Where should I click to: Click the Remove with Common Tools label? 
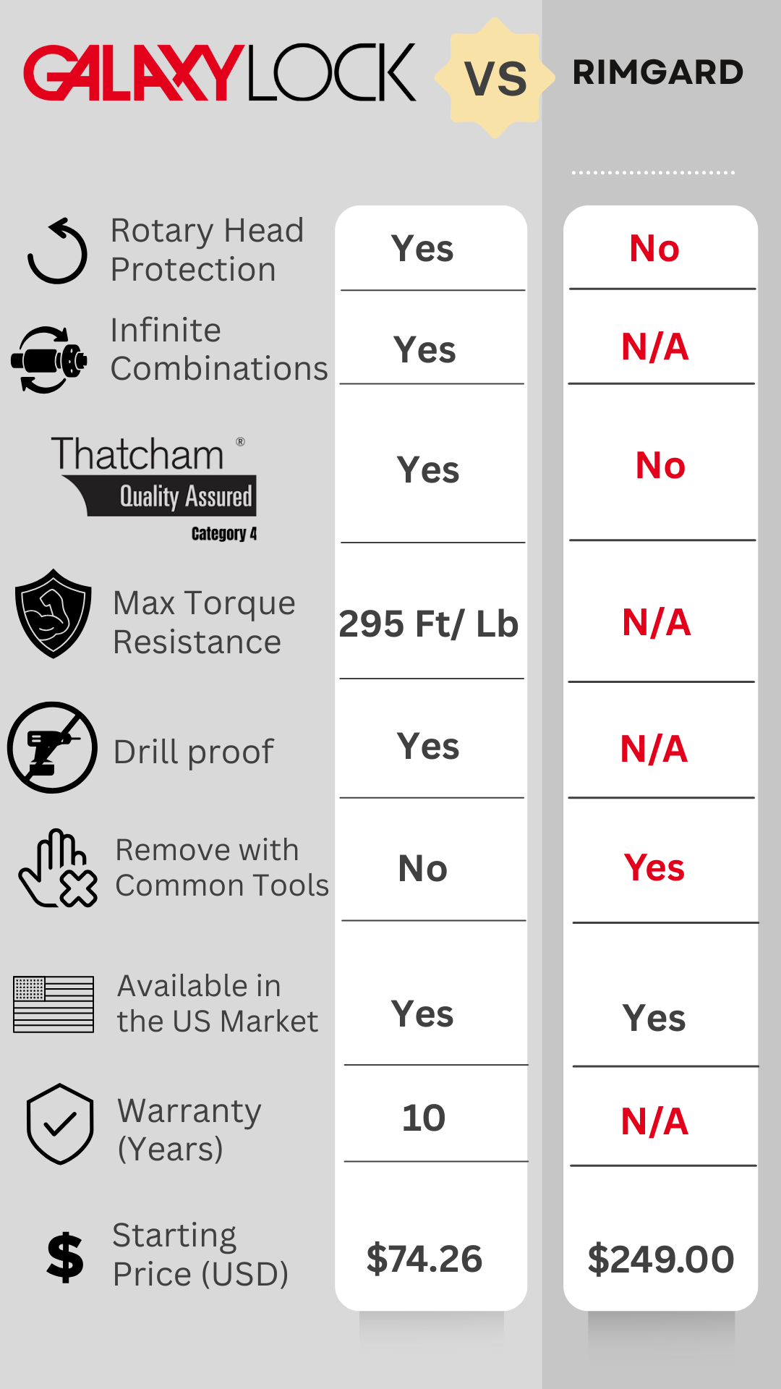(222, 867)
